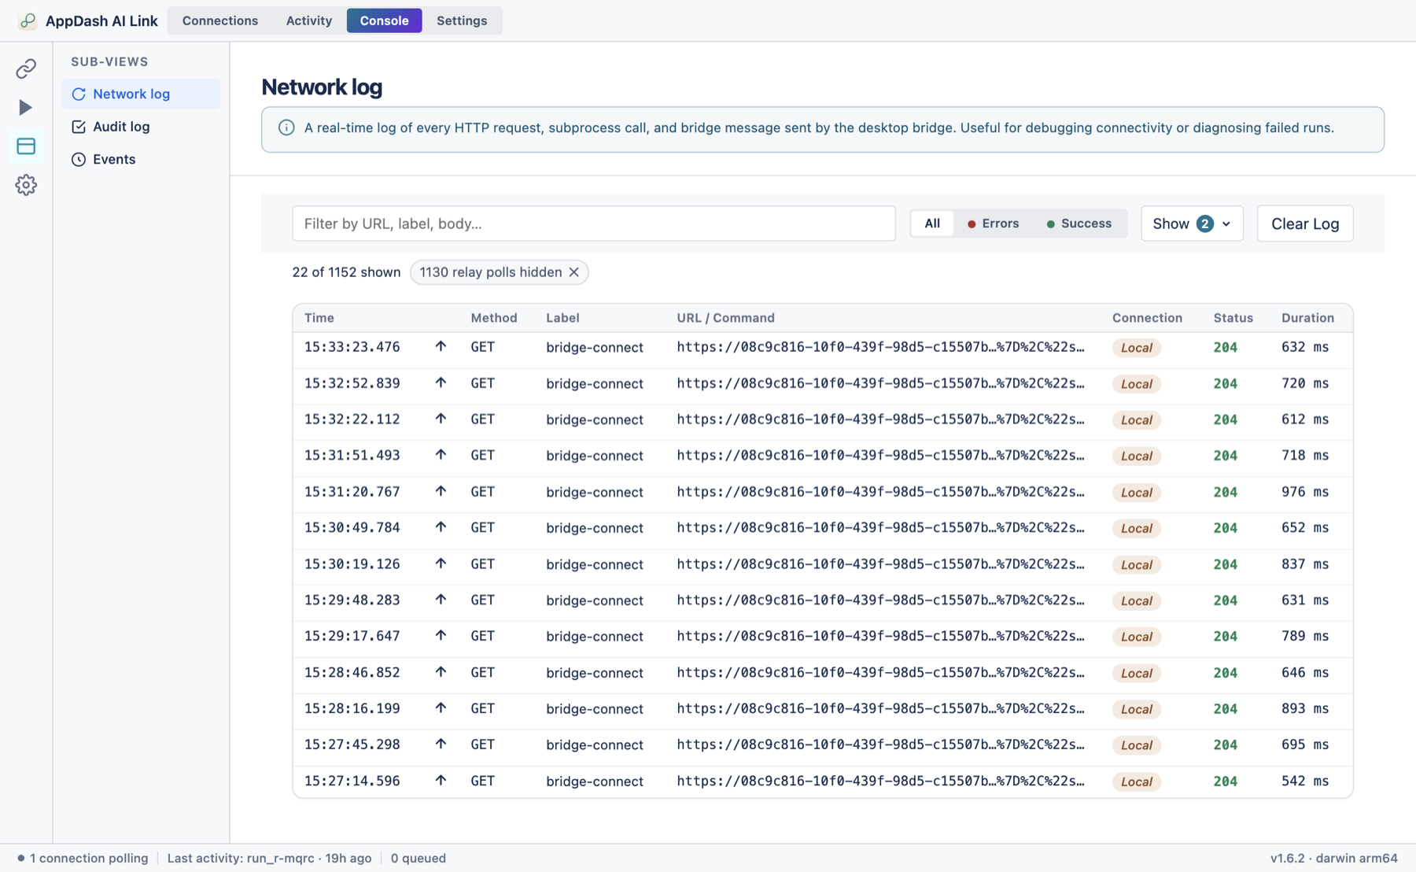This screenshot has height=872, width=1416.
Task: Open the Settings tab
Action: click(462, 20)
